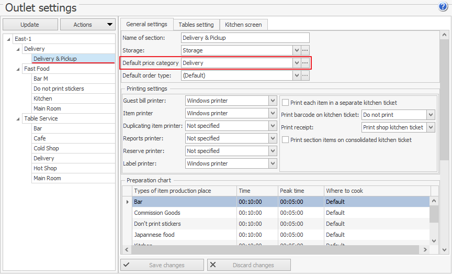Open Print barcode on kitchen ticket dropdown

(431, 115)
